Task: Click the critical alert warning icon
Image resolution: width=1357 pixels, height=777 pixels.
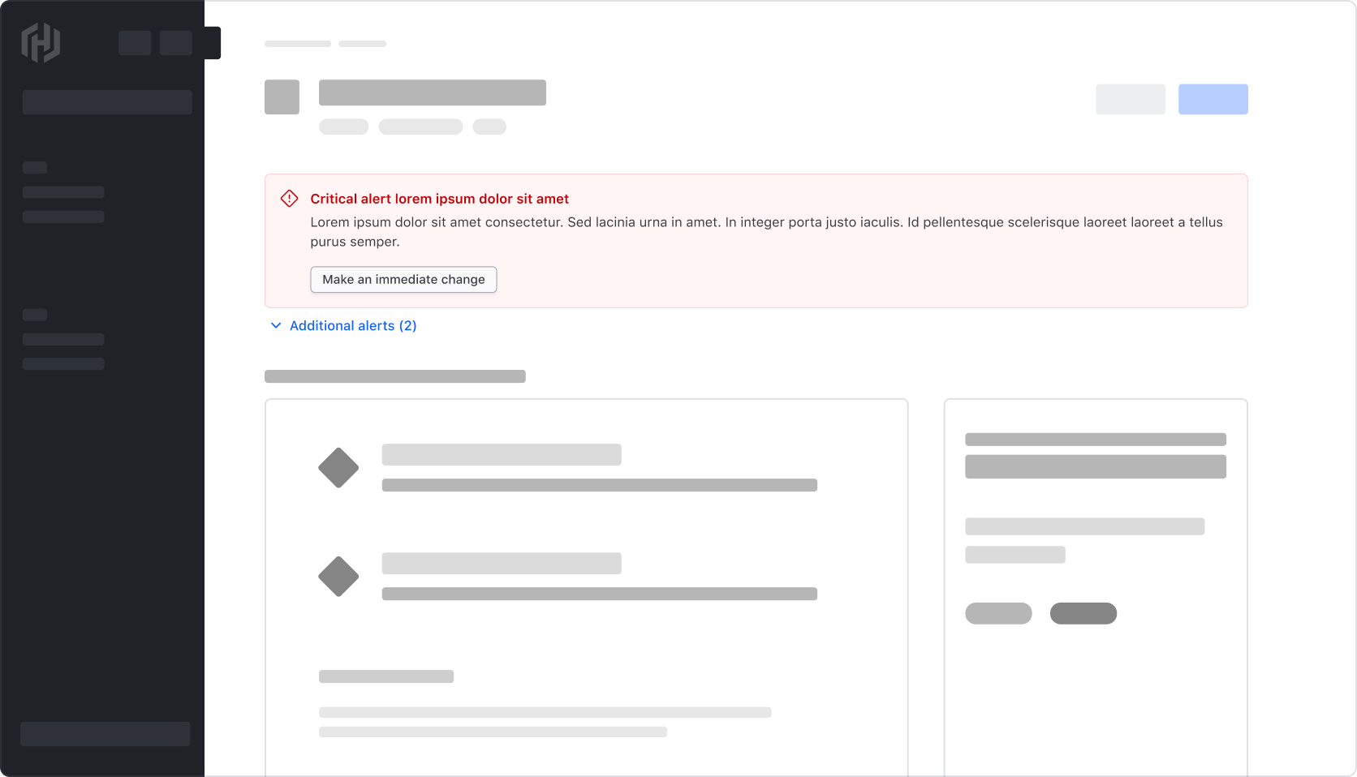Action: pos(289,198)
